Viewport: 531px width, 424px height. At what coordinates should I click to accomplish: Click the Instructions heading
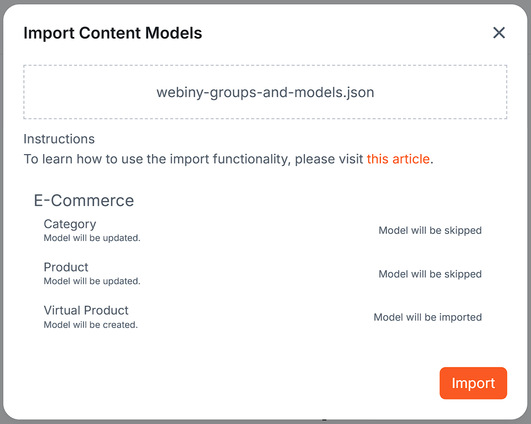pos(59,139)
